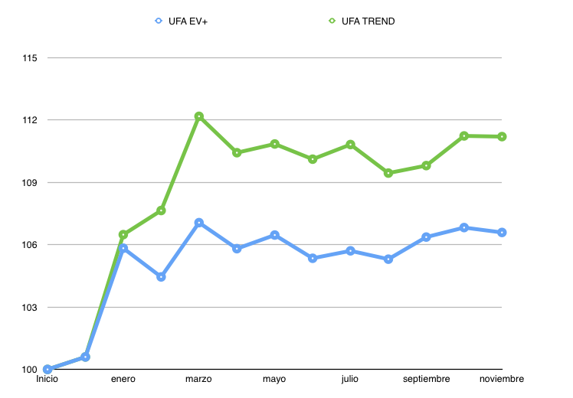
Task: Select the UFA EV+ legend label
Action: (x=188, y=21)
